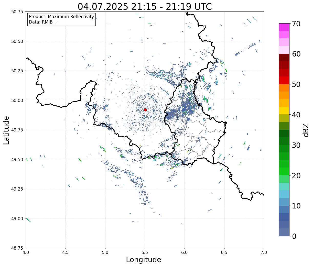Click the longitude tick label 5.0
Viewport: 312px width, 266px height.
click(105, 252)
